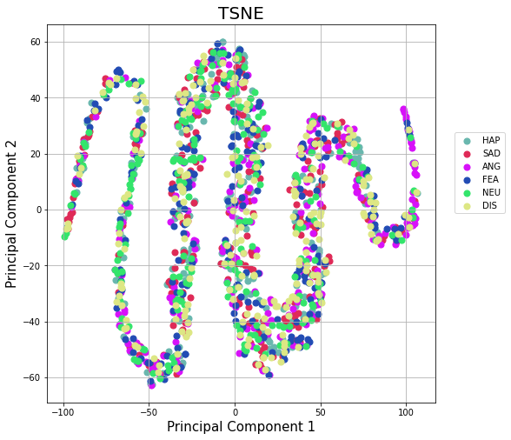Click the Principal Component 1 axis label
511x440 pixels.
pos(241,427)
